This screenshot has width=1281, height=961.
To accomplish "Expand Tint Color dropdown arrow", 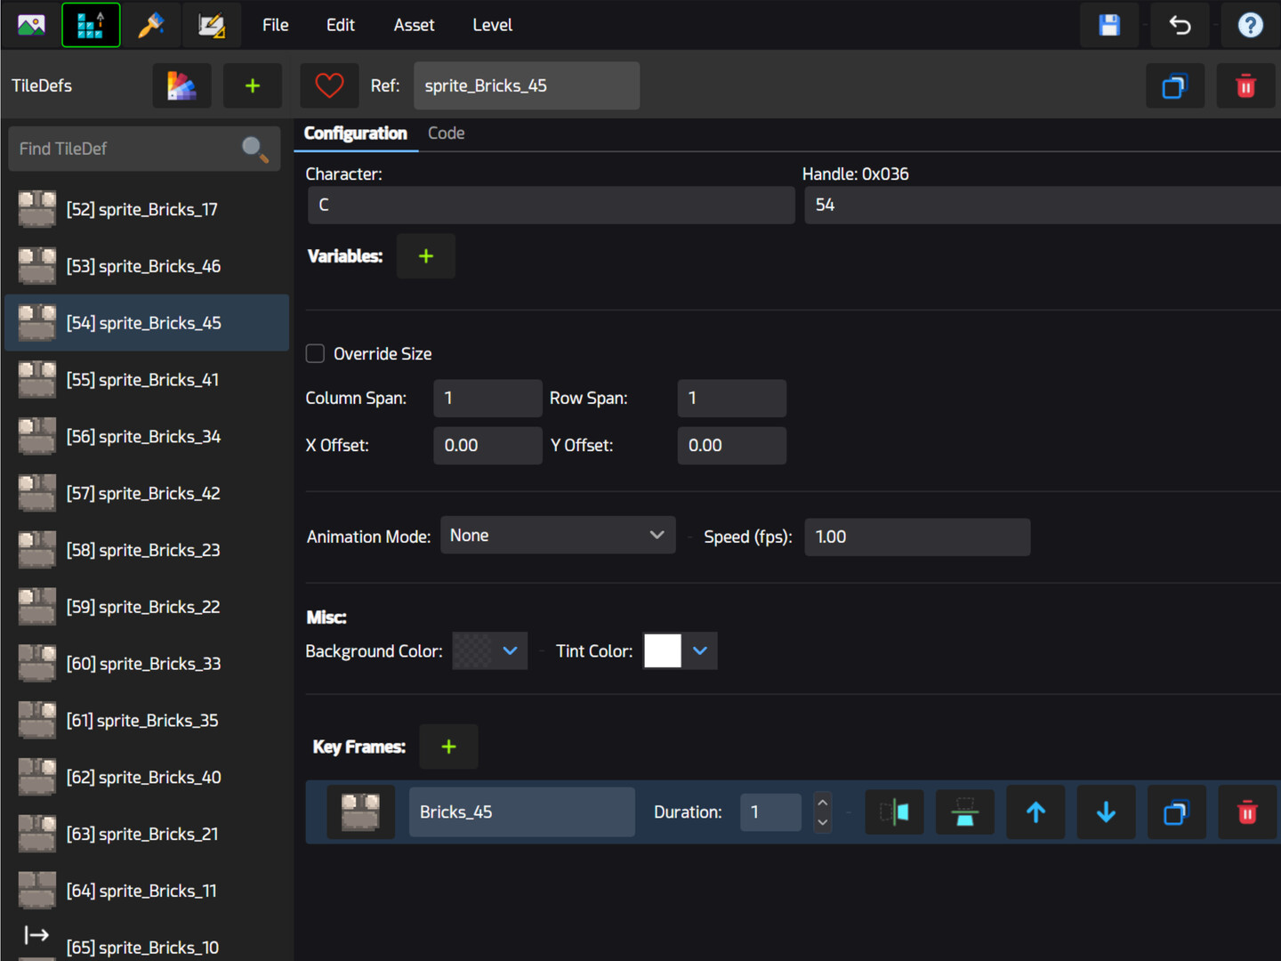I will (x=700, y=650).
